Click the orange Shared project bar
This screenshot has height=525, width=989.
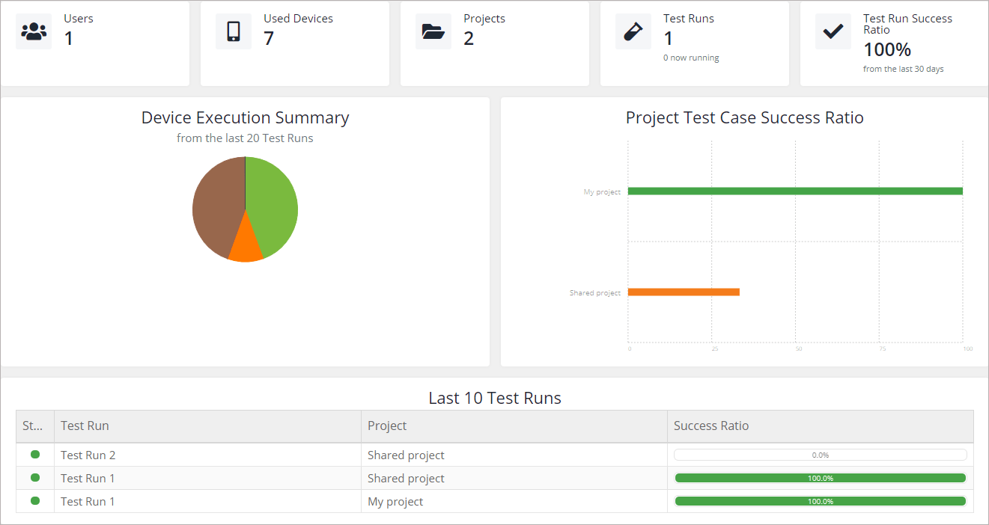click(x=683, y=292)
